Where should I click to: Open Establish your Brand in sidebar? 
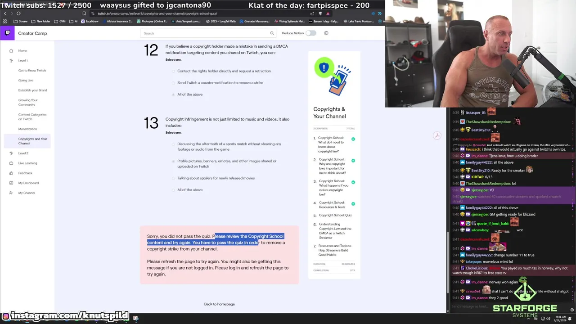(32, 90)
